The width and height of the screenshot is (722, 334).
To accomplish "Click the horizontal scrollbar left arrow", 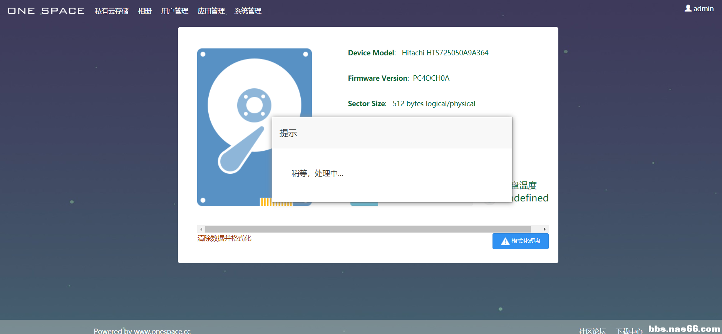I will coord(201,229).
